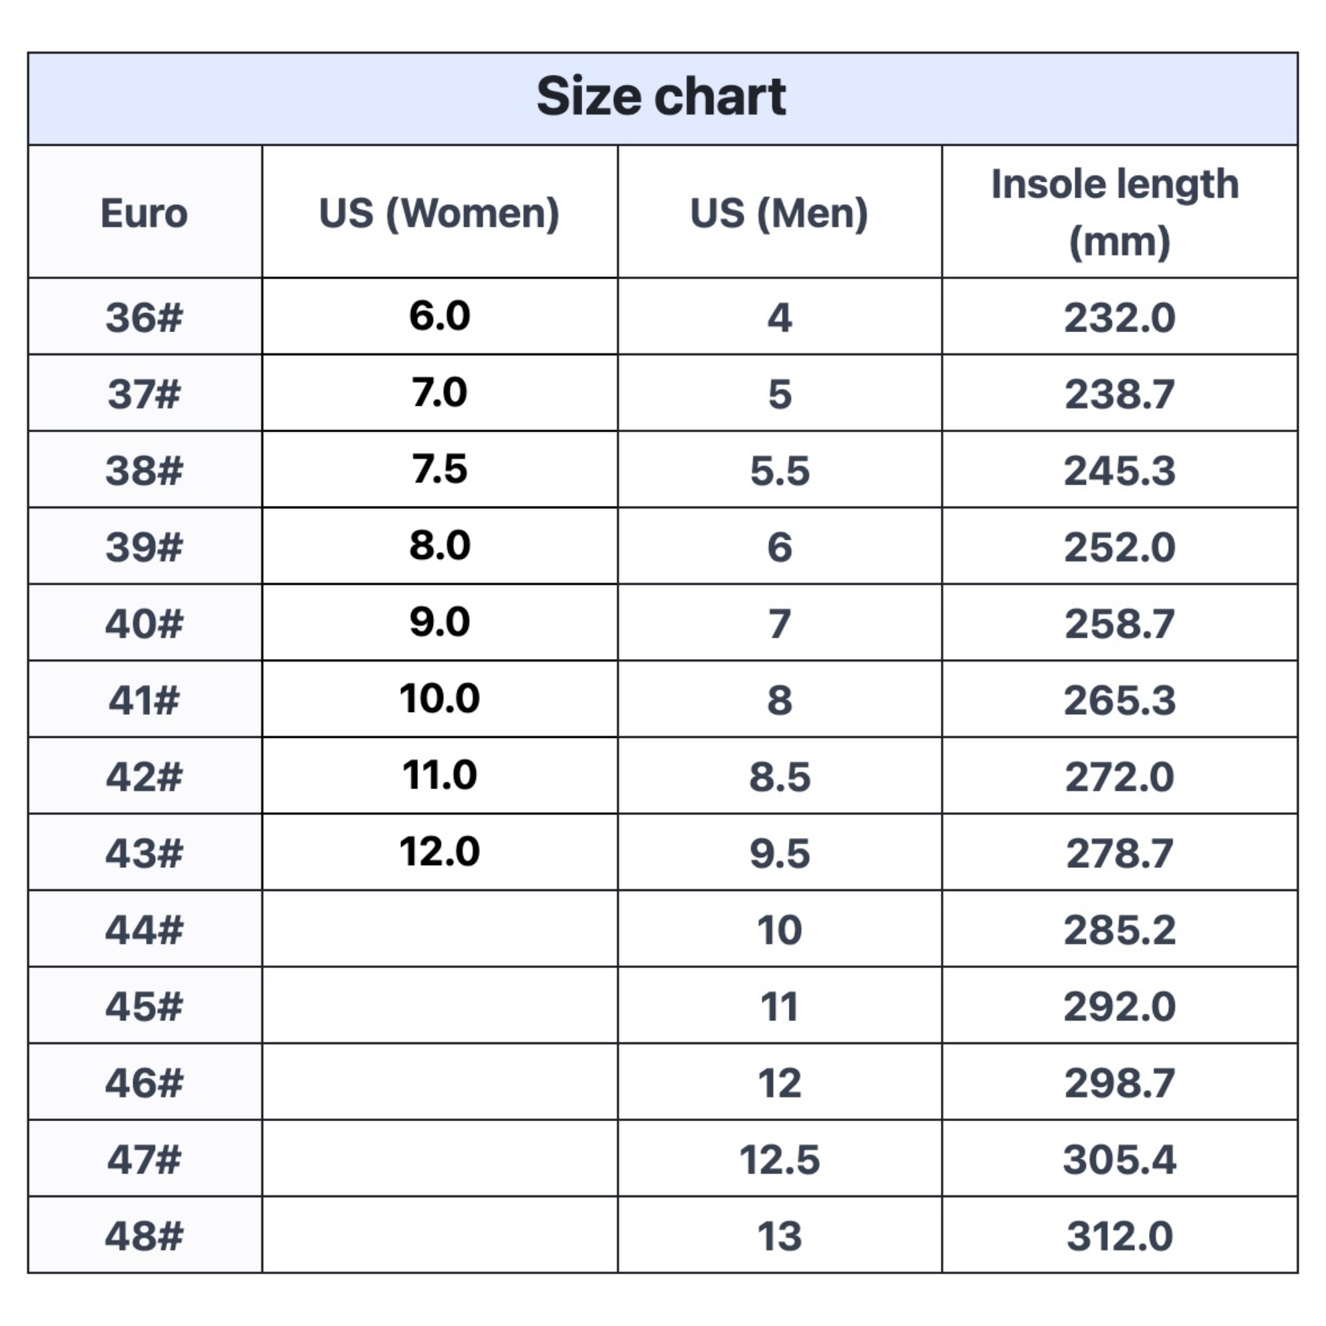Click the 12.5 US Men size cell
1326x1326 pixels.
click(779, 1159)
